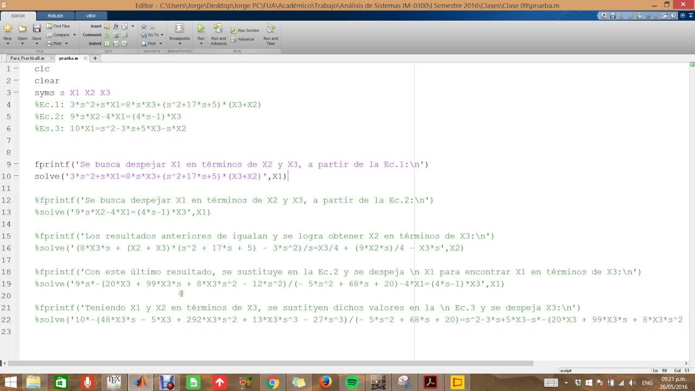Open Firefox from the taskbar
The height and width of the screenshot is (391, 695).
click(325, 382)
